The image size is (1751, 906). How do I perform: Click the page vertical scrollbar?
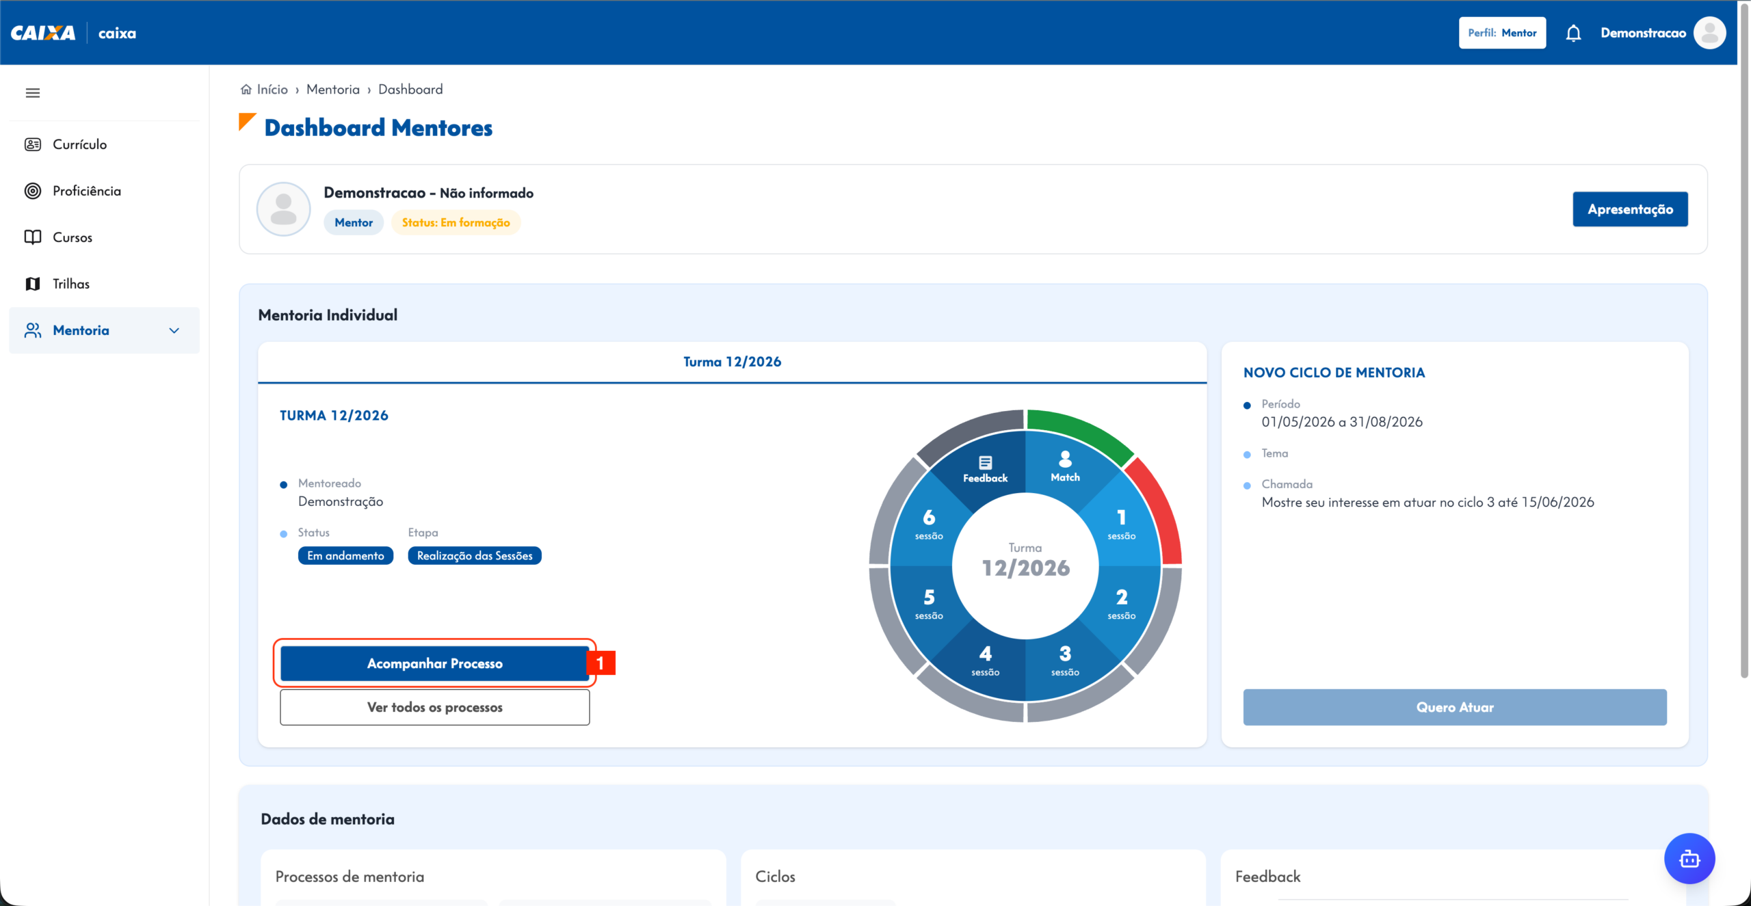coord(1744,342)
